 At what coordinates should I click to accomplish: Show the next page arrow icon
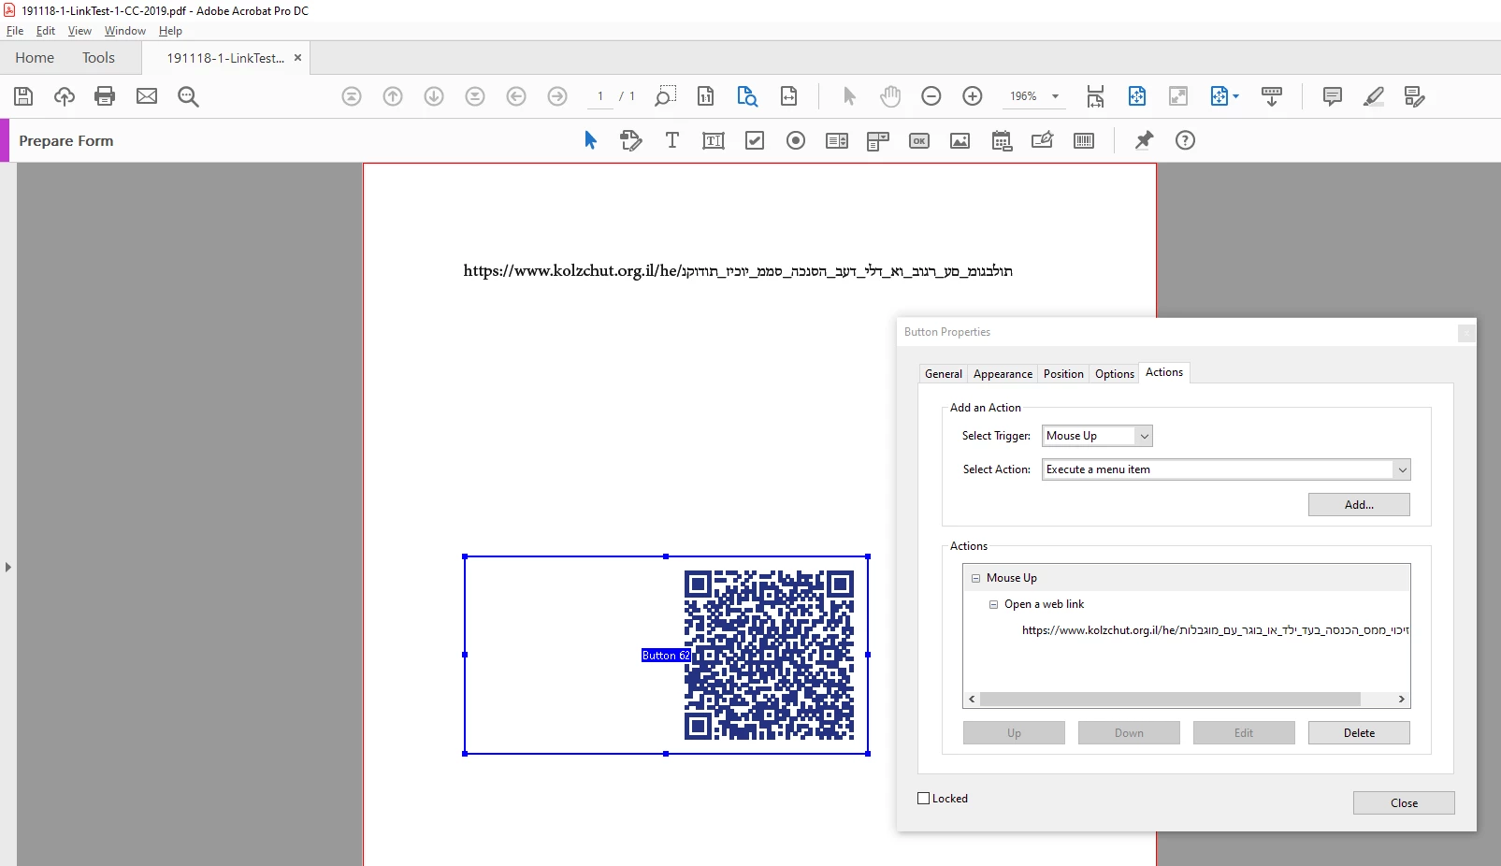(x=434, y=96)
